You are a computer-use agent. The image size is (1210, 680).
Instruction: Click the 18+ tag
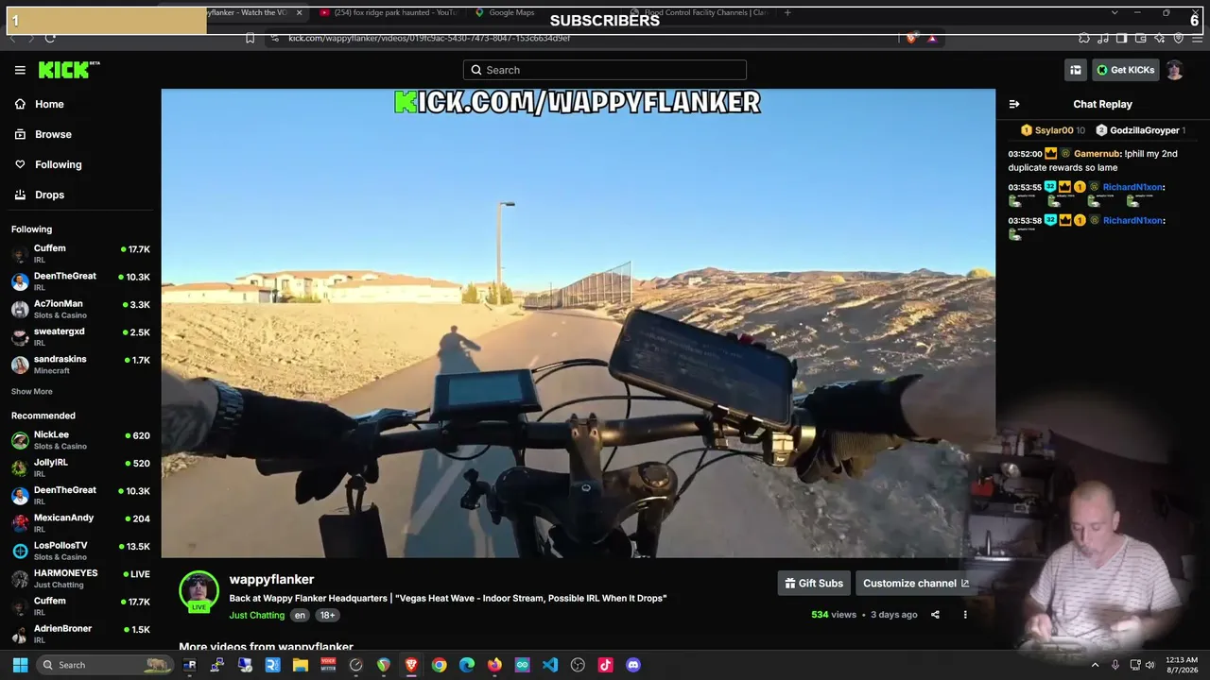click(x=327, y=615)
